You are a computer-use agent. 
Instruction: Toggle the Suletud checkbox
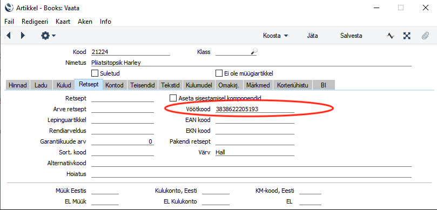(95, 73)
